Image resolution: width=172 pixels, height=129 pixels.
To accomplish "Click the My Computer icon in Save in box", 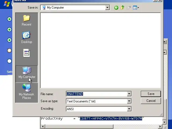I will click(44, 8).
